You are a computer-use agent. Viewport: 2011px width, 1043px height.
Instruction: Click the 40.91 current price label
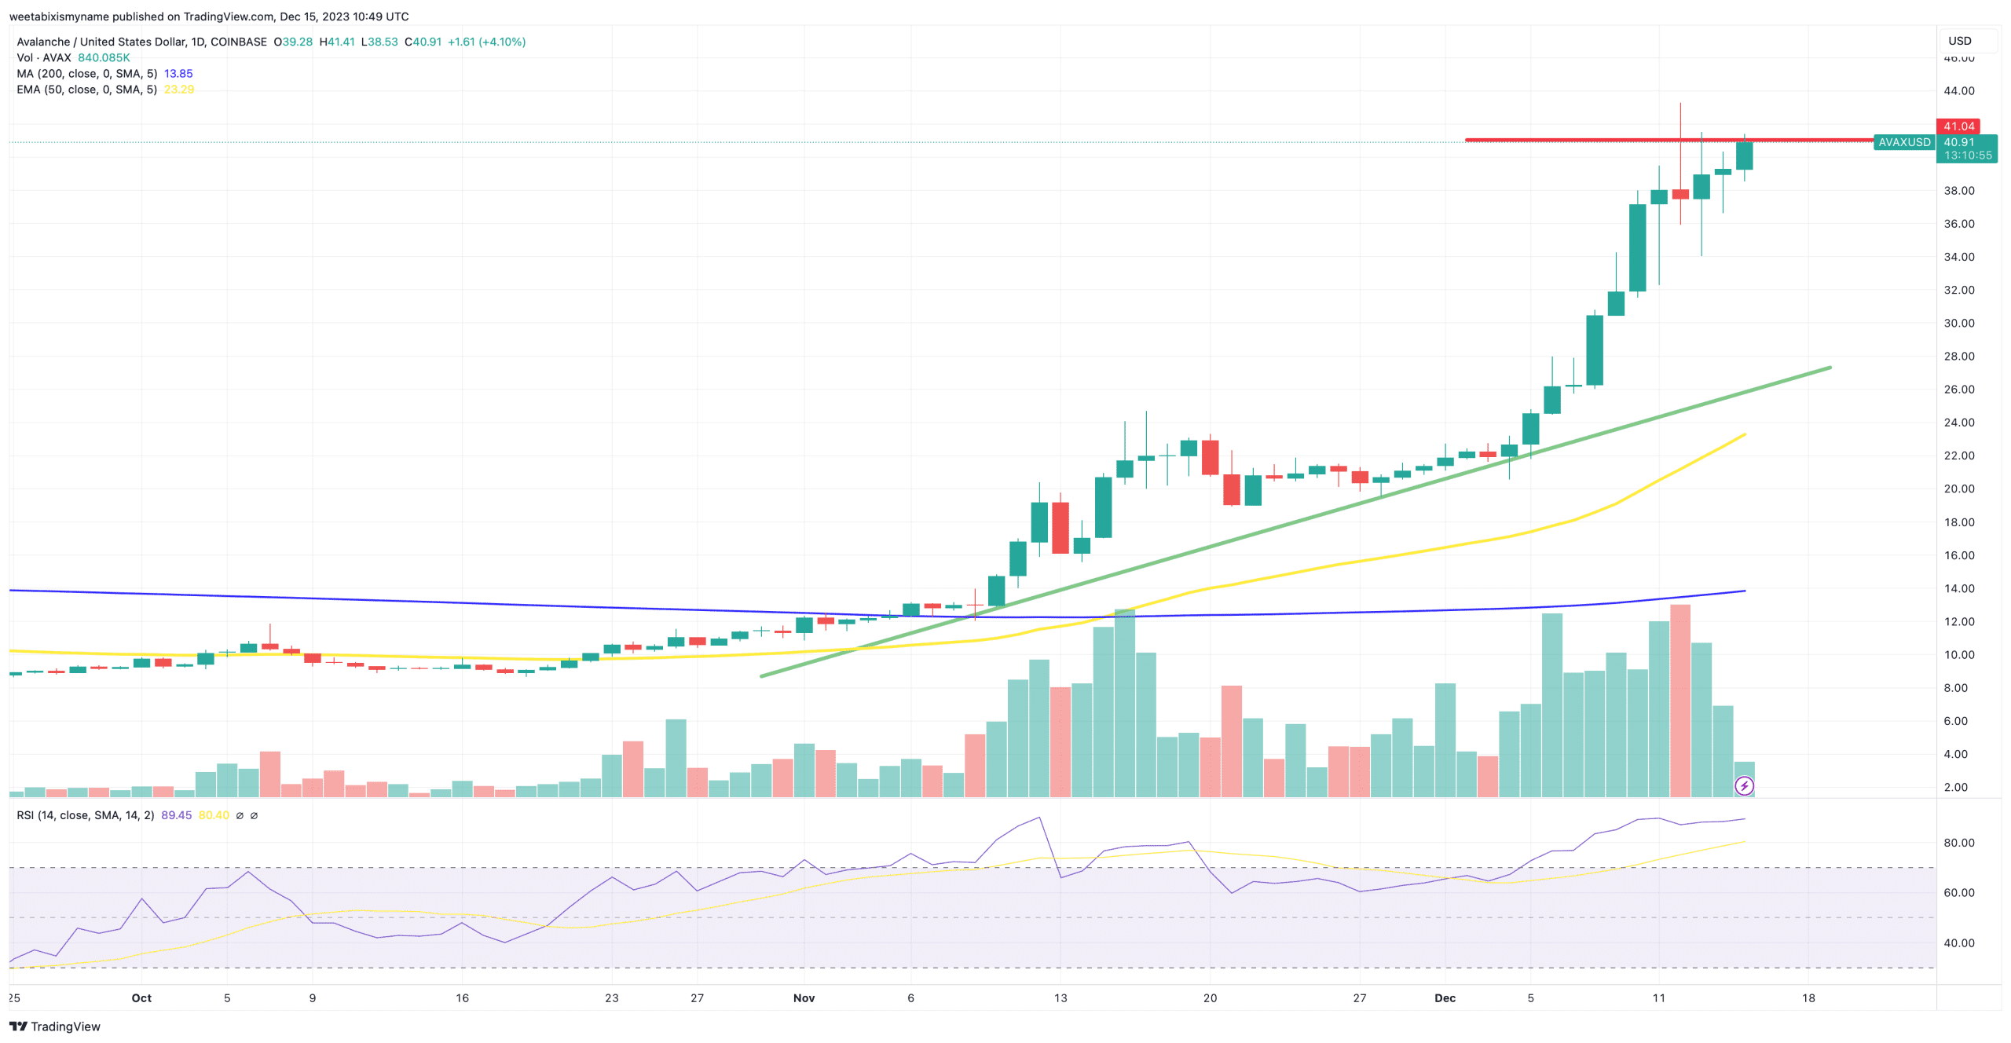[1958, 142]
